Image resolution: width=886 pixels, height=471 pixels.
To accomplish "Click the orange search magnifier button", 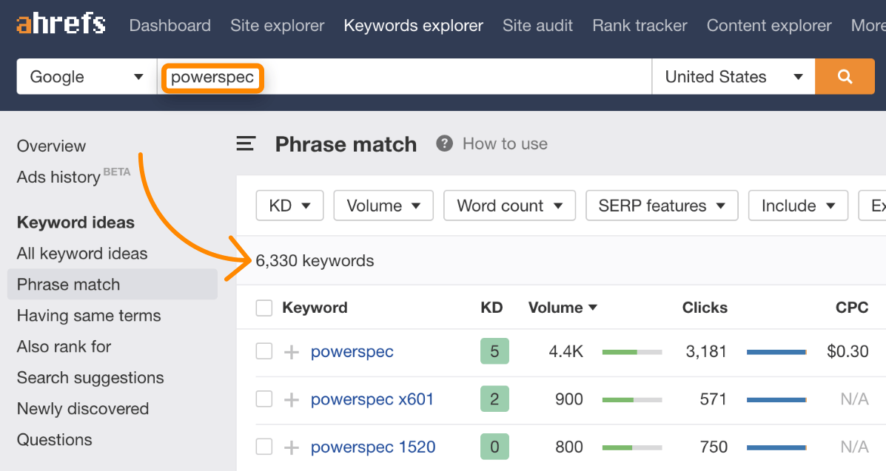I will [x=845, y=76].
